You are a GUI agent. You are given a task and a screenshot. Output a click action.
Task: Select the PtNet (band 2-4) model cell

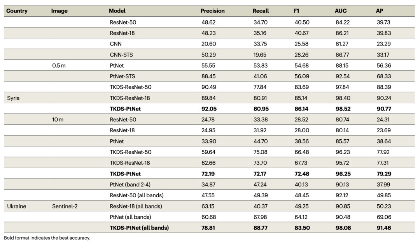point(129,184)
